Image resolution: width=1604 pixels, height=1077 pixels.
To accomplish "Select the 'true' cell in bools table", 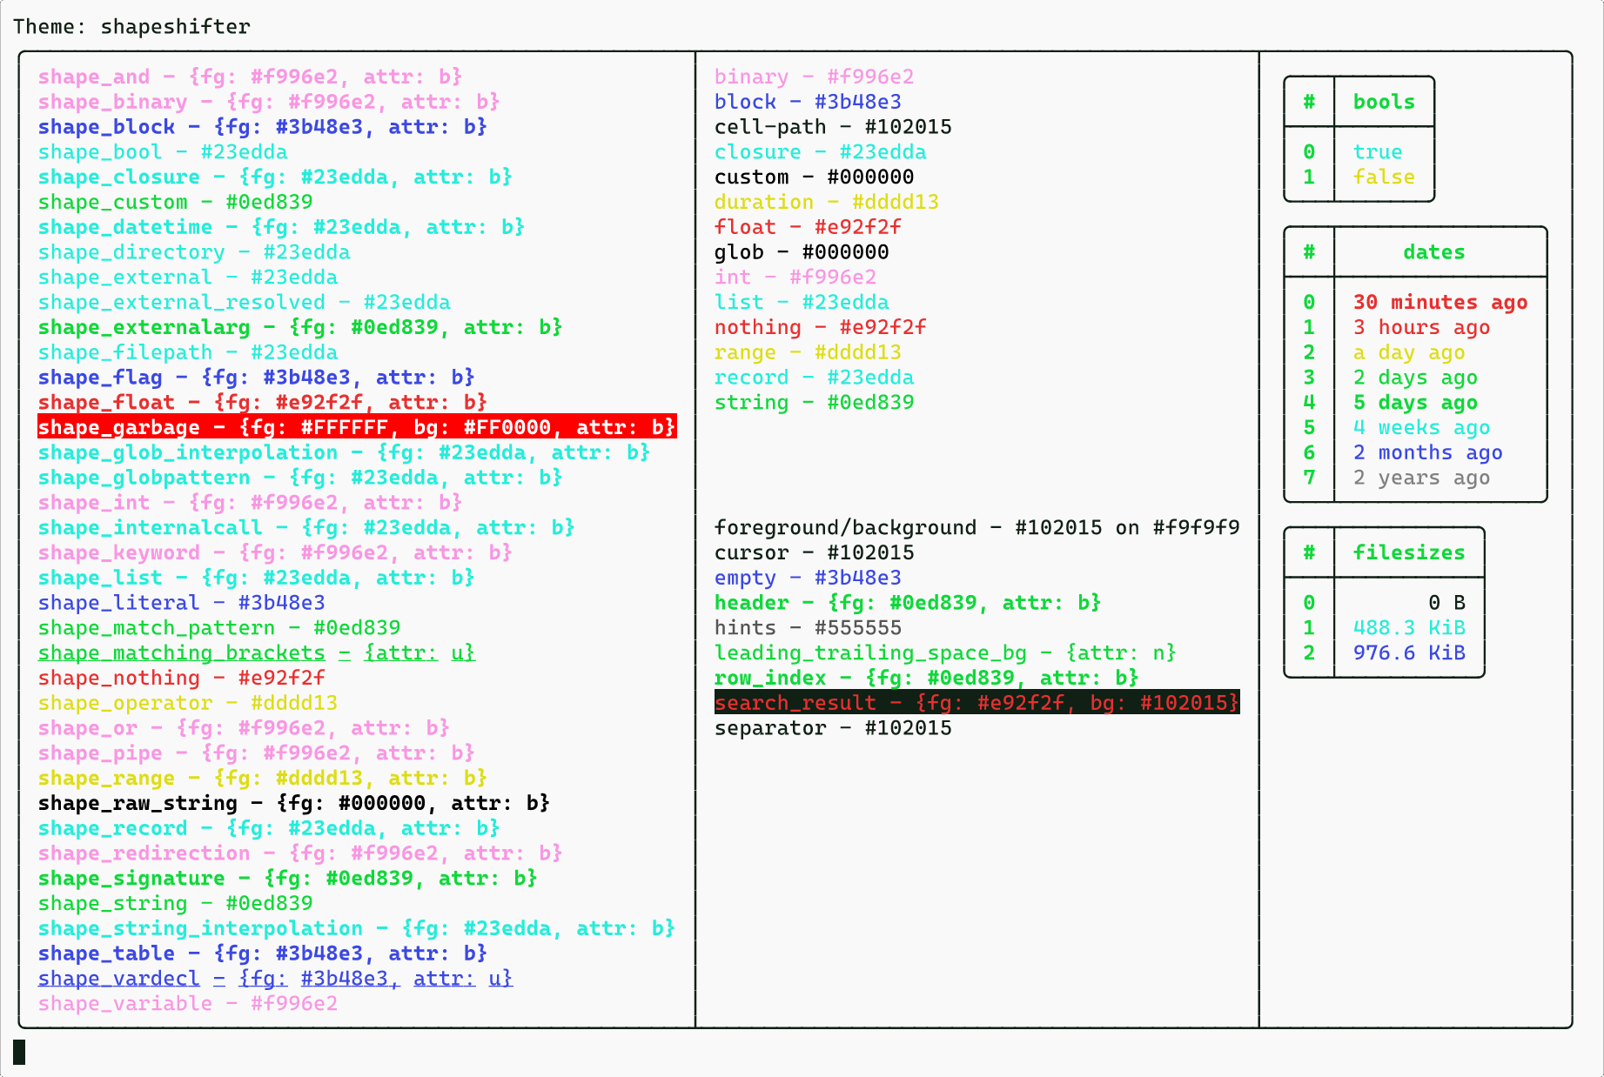I will pos(1378,152).
